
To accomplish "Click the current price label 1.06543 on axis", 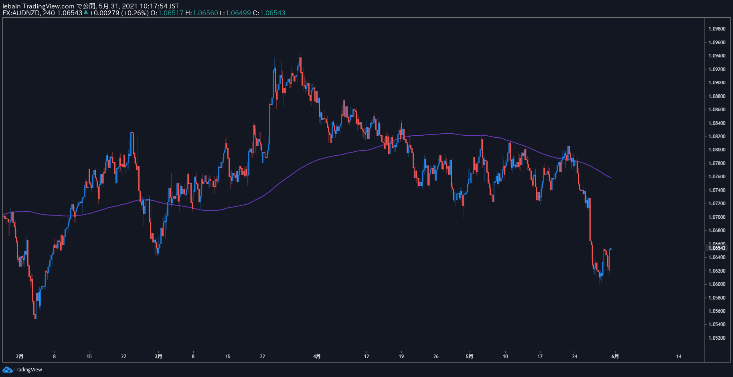I will click(717, 248).
